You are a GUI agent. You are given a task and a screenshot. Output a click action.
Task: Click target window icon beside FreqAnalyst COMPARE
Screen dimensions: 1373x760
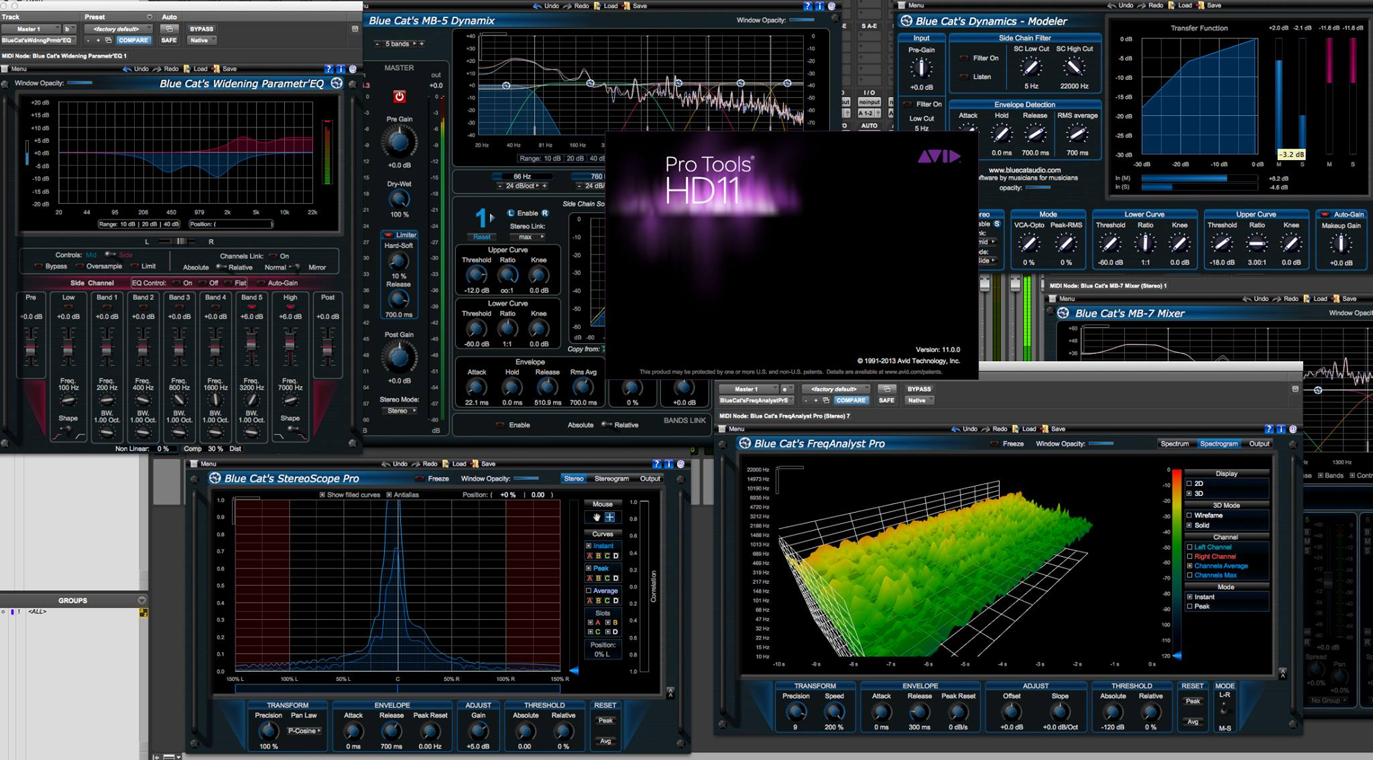825,400
